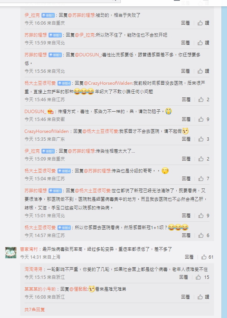Reply to DUOSUN_'s 15:46 comment
Viewport: 227px width, 318px height.
tap(186, 119)
